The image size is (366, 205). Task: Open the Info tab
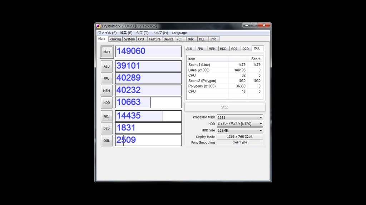pyautogui.click(x=213, y=39)
